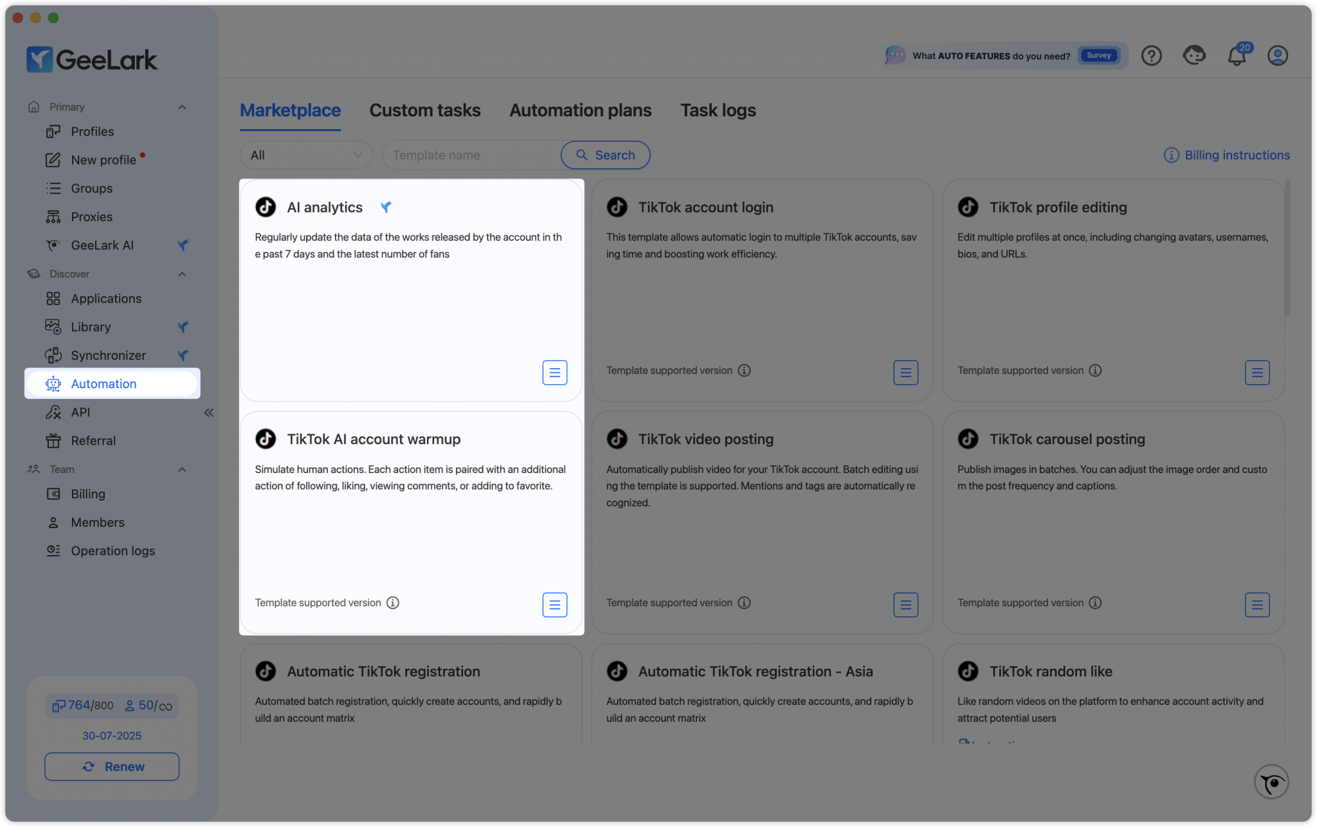Collapse the sidebar with double-chevron icon
Viewport: 1317px width, 827px height.
tap(209, 413)
